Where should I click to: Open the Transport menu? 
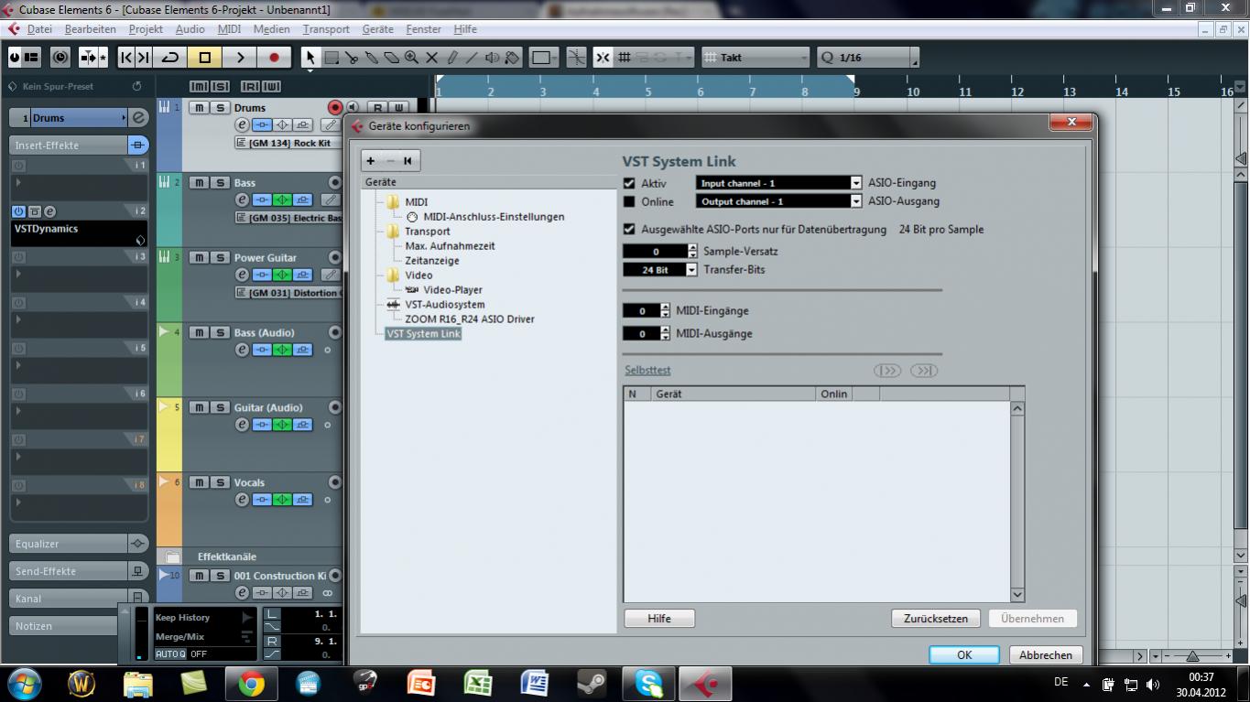(x=326, y=29)
